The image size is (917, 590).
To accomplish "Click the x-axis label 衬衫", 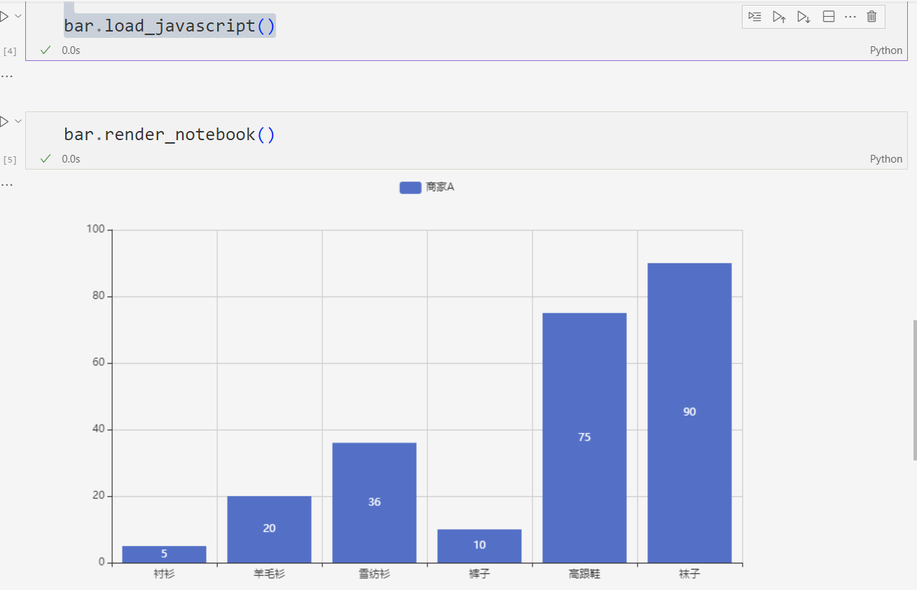I will (164, 574).
